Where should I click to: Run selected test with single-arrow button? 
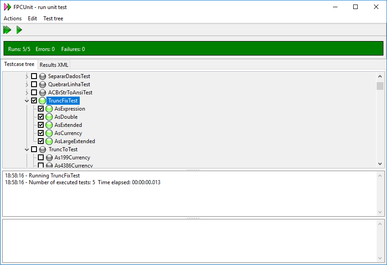click(x=19, y=30)
